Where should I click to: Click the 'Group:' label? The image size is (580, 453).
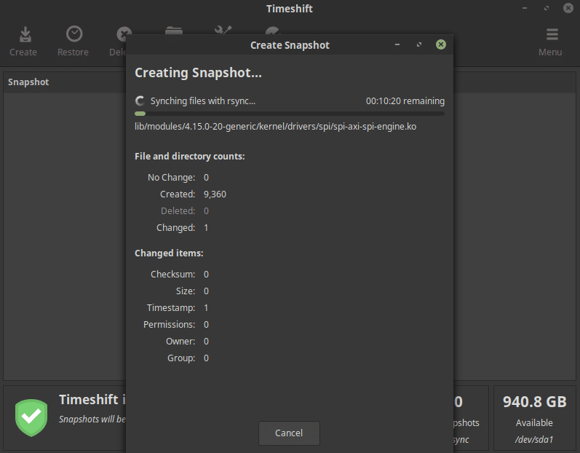(181, 358)
